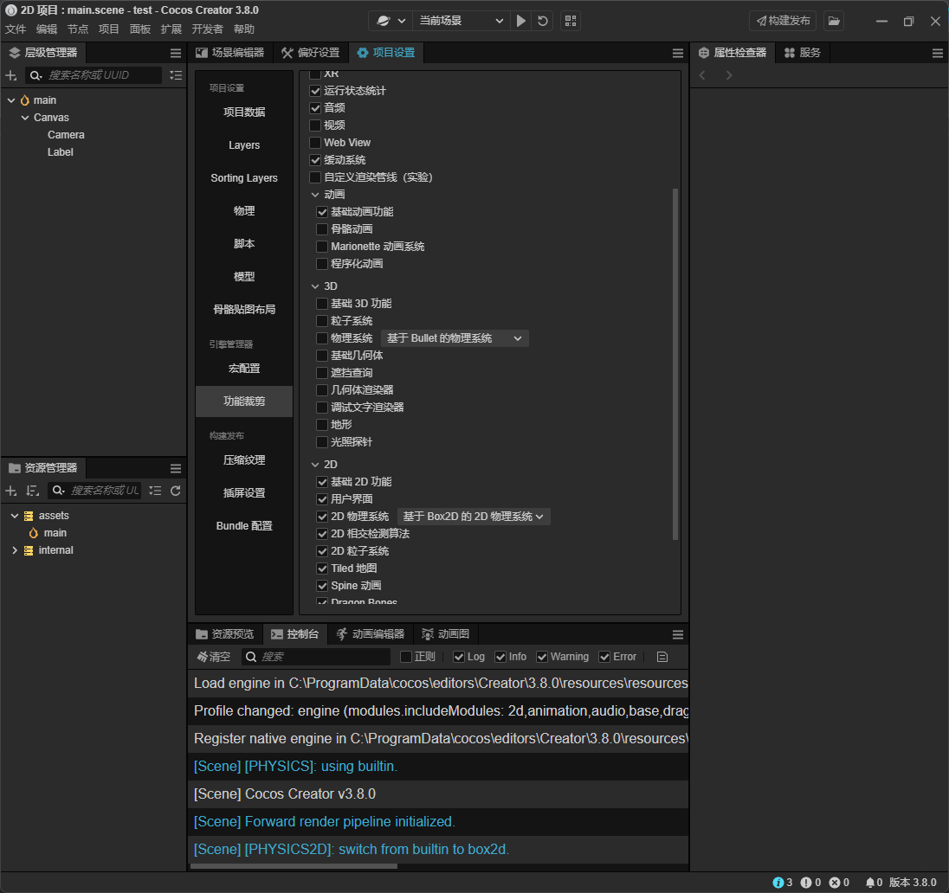Screen dimensions: 949x893
Task: Enable the 骨骼动画 checkbox
Action: pos(322,229)
